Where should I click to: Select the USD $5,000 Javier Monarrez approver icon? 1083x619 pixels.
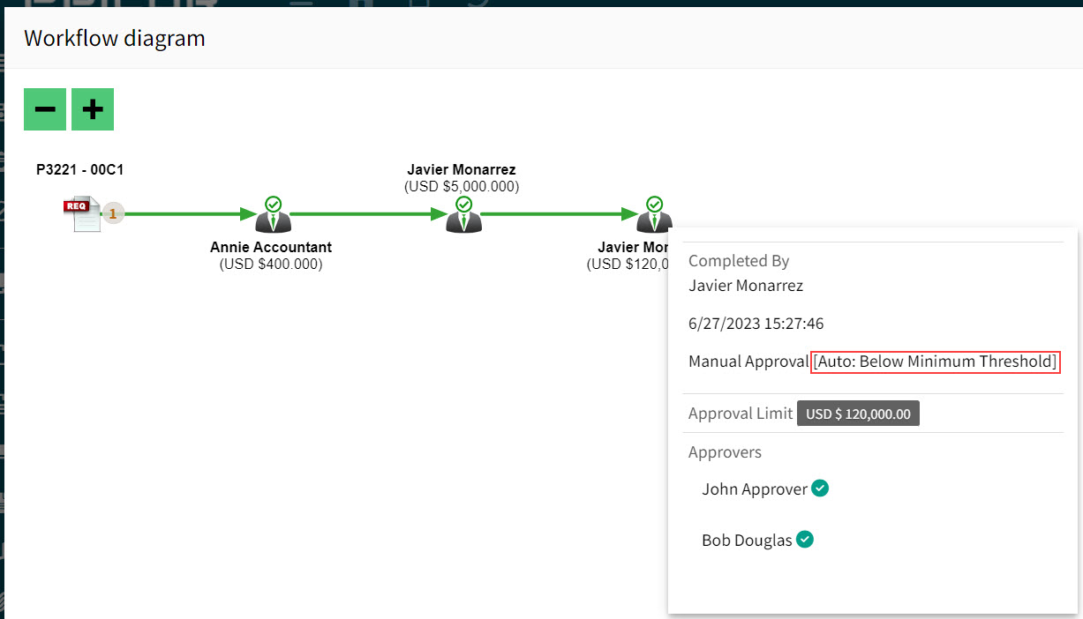463,220
